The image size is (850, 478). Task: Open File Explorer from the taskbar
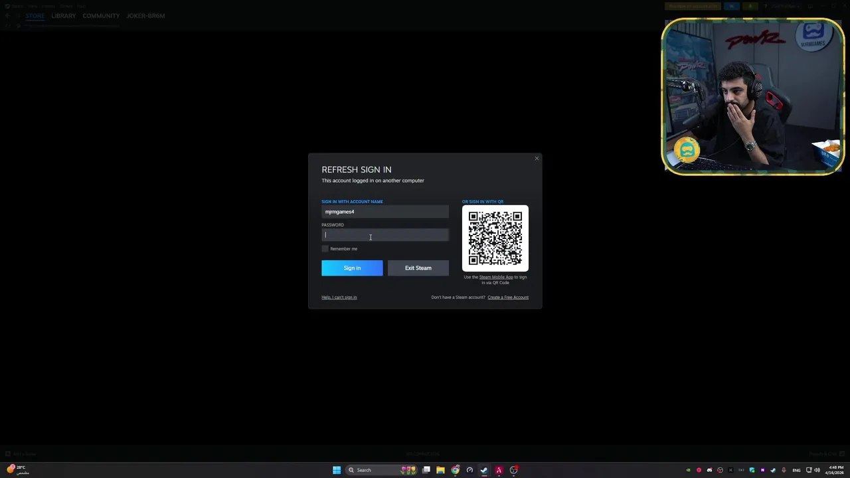(x=440, y=470)
